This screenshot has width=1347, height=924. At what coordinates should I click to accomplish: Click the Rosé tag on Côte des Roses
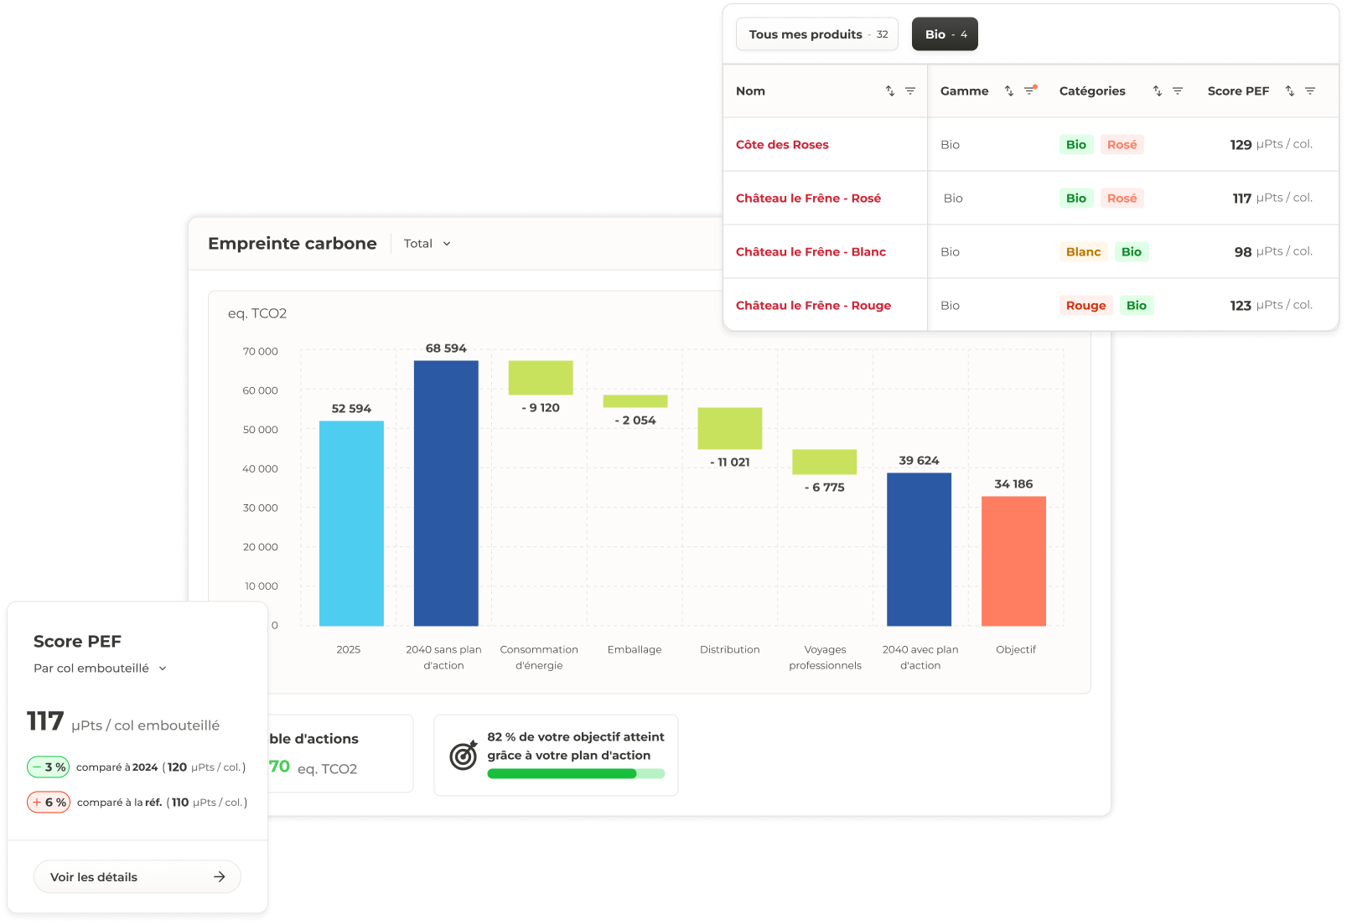point(1122,145)
